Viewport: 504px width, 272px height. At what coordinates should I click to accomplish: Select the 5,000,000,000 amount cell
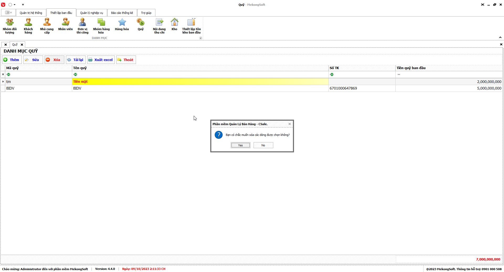[x=449, y=88]
